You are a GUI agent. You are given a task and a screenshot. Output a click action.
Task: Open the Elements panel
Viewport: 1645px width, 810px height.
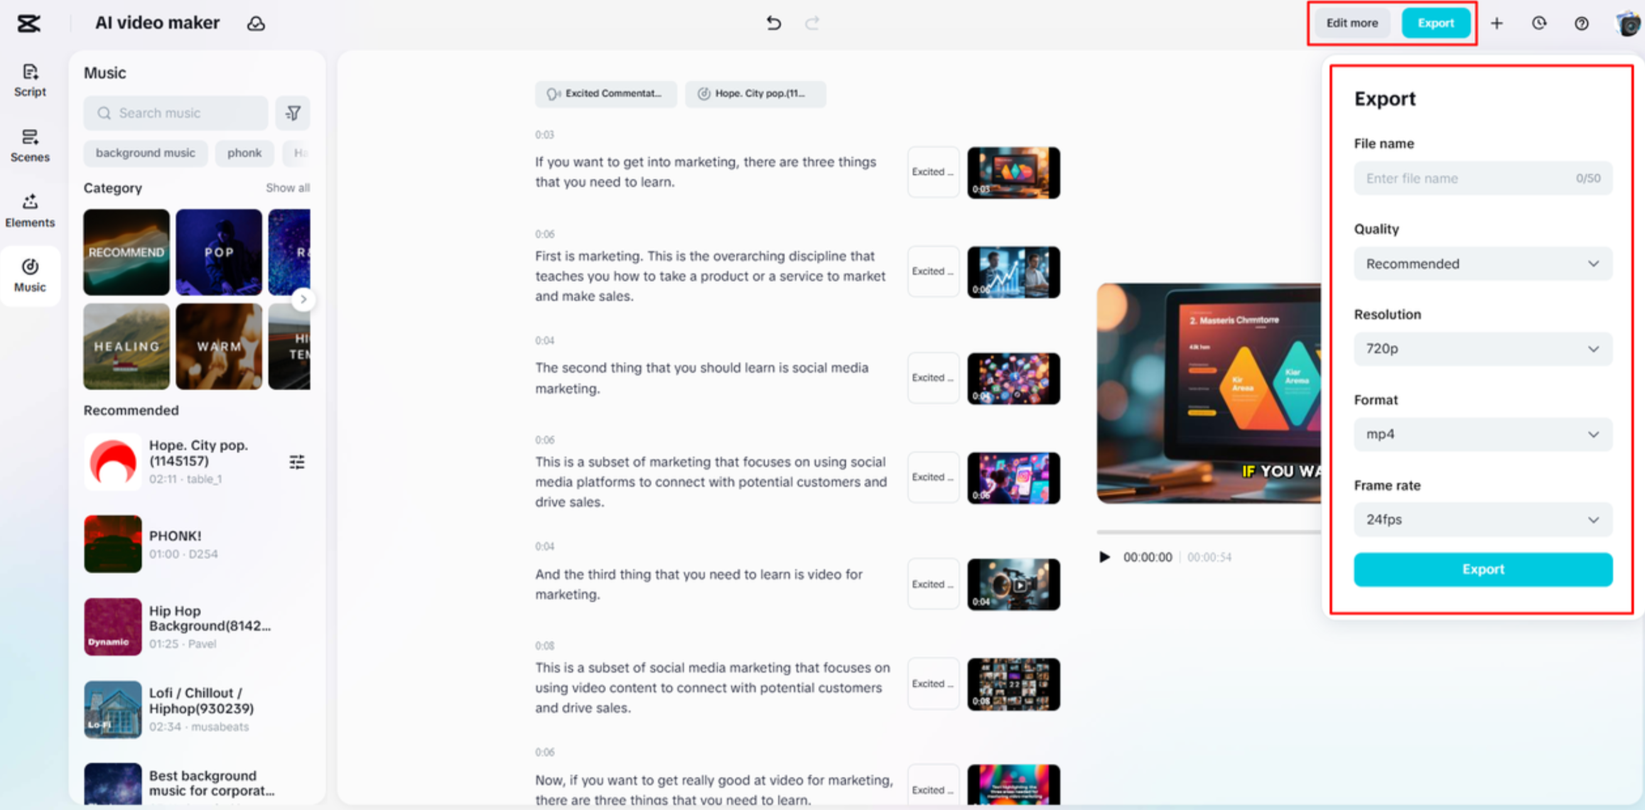30,211
